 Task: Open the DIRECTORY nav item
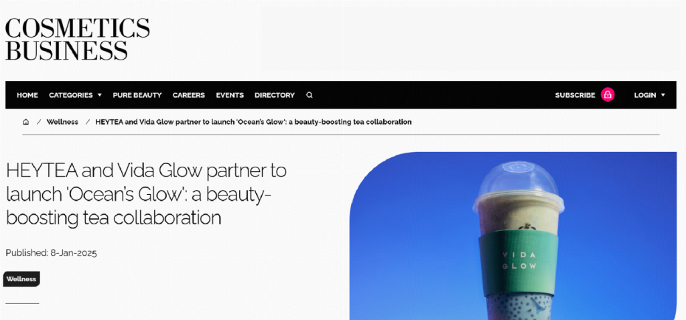coord(275,95)
